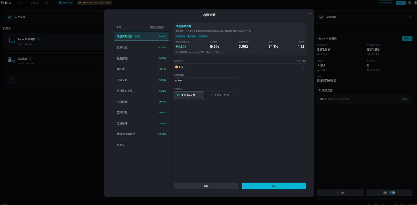Click 清除 to clear selected pairs
The width and height of the screenshot is (417, 205).
pos(304,61)
